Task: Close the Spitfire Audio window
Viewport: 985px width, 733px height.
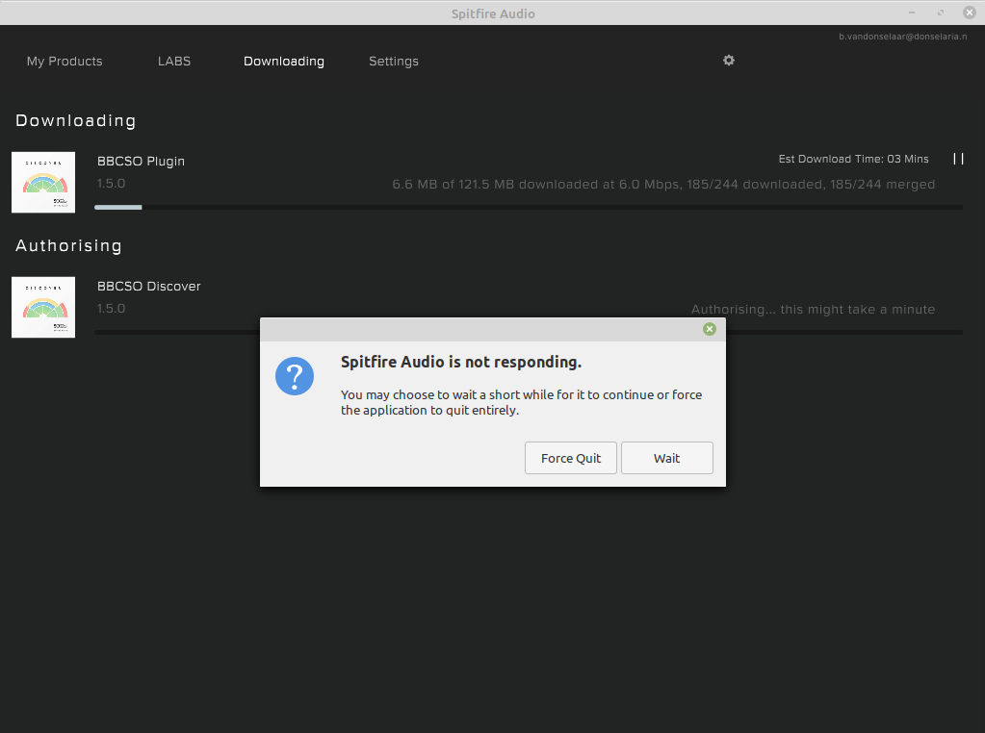Action: coord(970,13)
